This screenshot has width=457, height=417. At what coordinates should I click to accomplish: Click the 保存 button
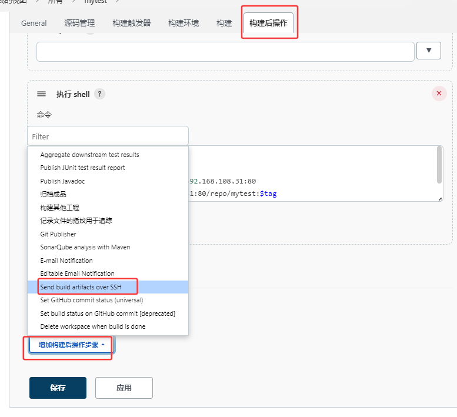pyautogui.click(x=58, y=388)
